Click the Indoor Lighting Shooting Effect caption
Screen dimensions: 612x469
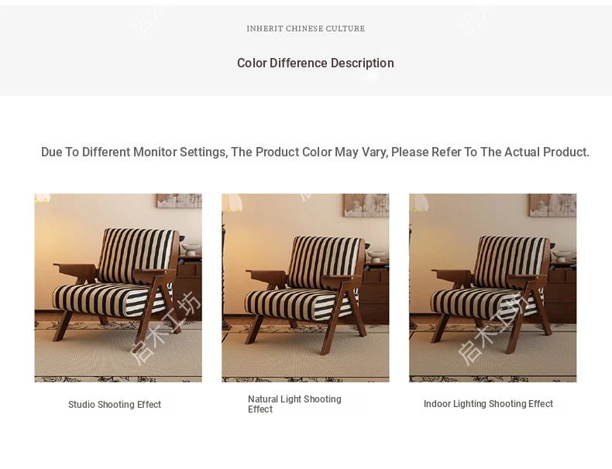click(x=488, y=404)
